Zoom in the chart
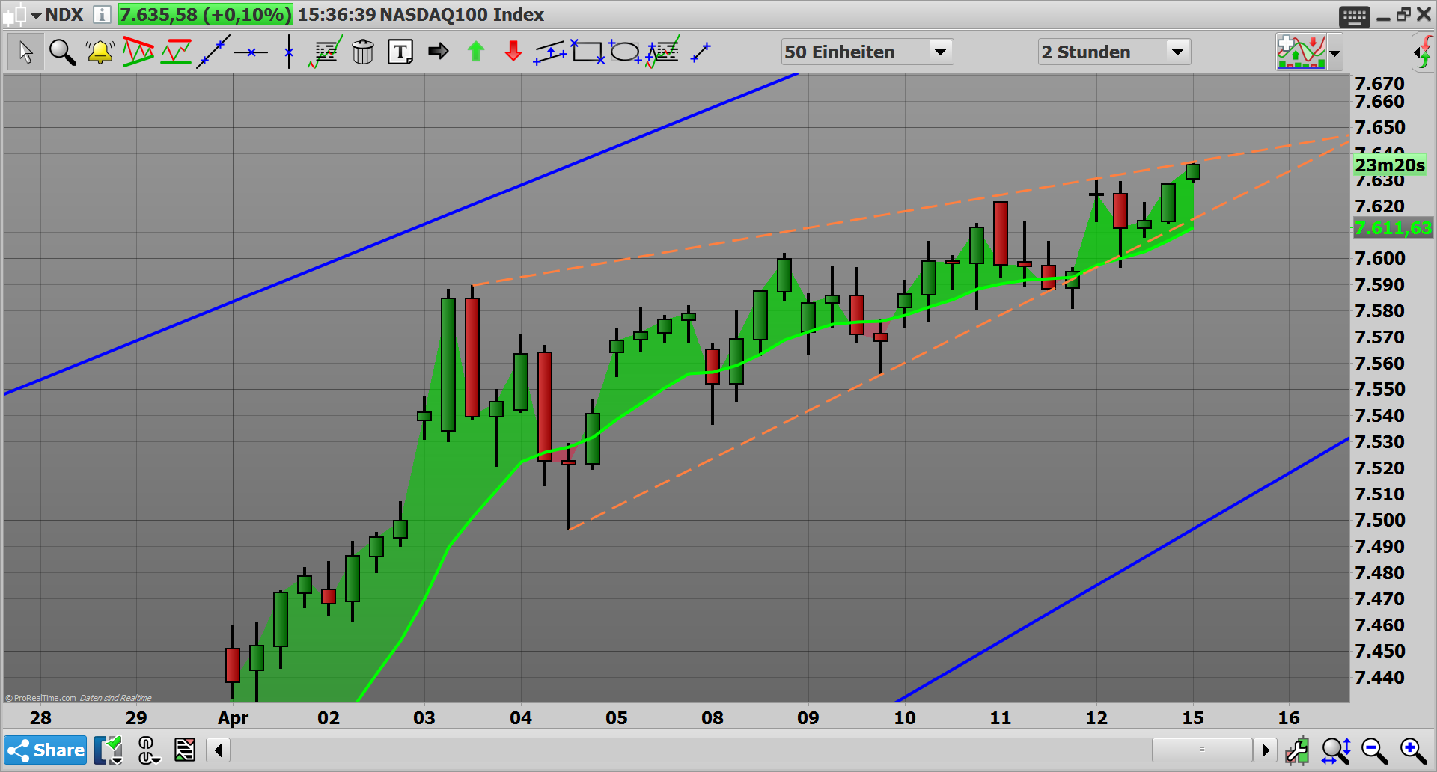The height and width of the screenshot is (772, 1437). [1413, 750]
